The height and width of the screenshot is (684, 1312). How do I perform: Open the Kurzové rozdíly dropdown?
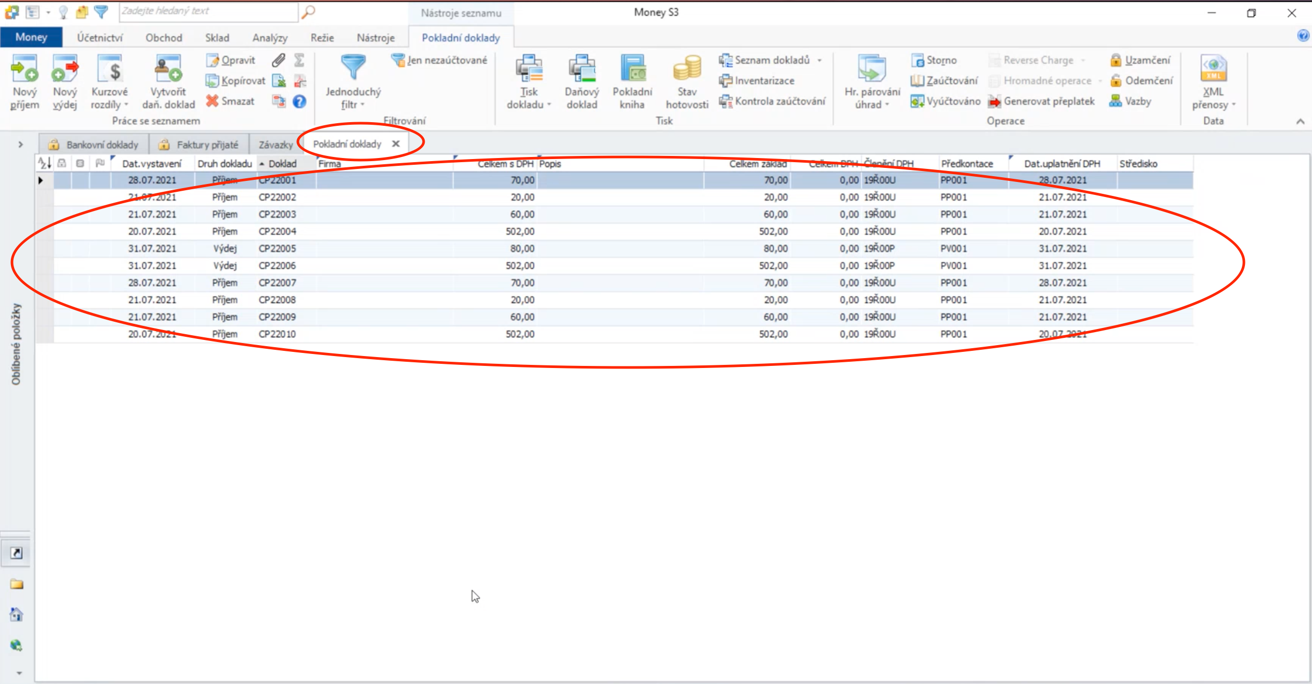click(110, 82)
